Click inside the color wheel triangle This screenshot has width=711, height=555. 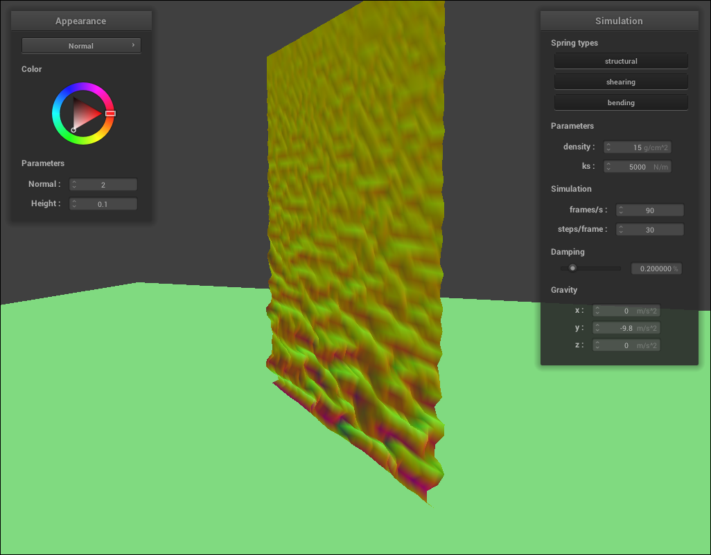(85, 113)
